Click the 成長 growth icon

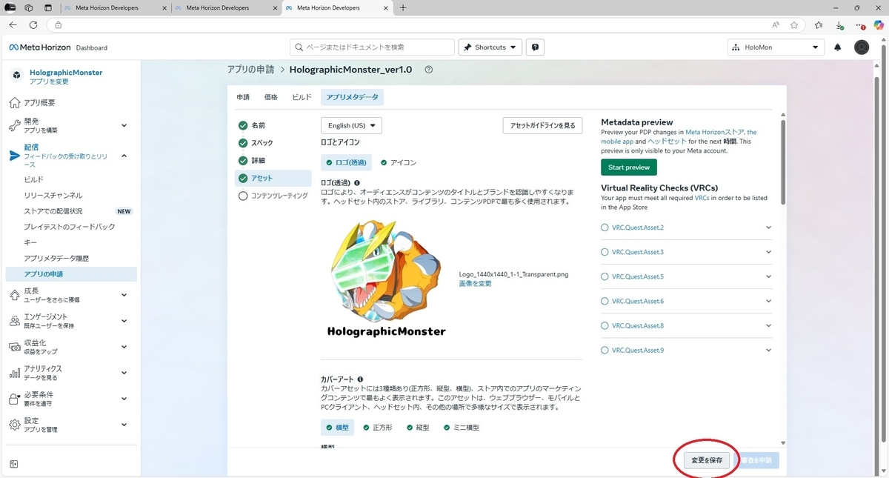coord(15,295)
